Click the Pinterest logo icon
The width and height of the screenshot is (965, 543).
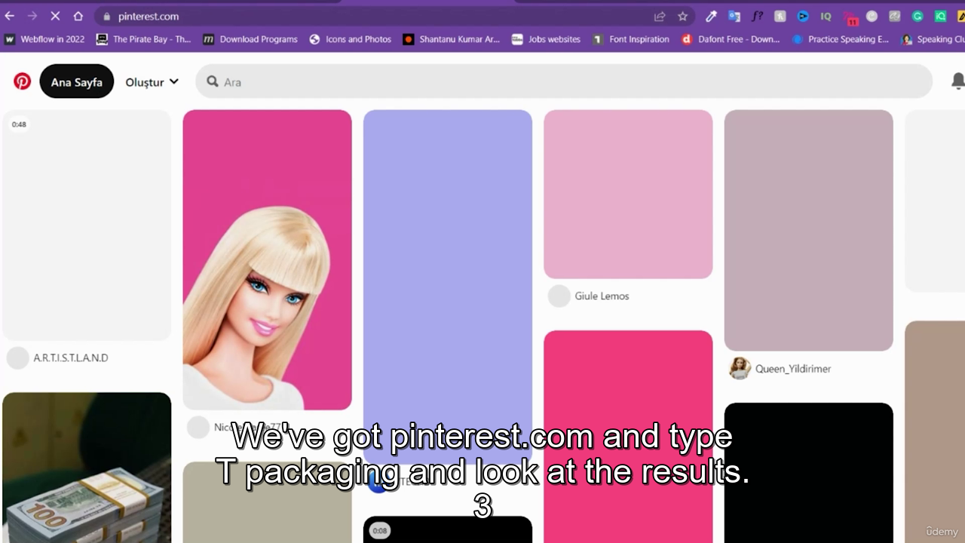(x=22, y=81)
